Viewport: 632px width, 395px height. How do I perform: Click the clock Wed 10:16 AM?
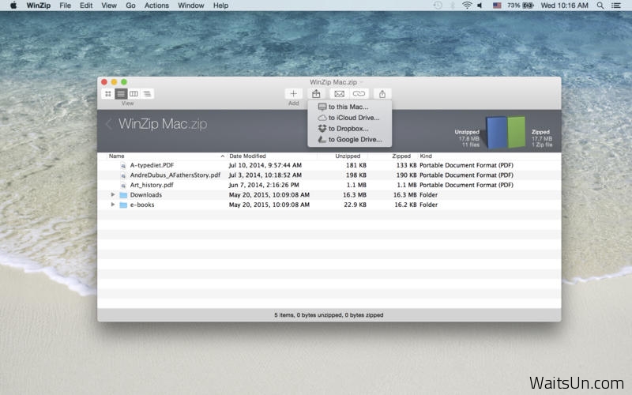[x=564, y=6]
